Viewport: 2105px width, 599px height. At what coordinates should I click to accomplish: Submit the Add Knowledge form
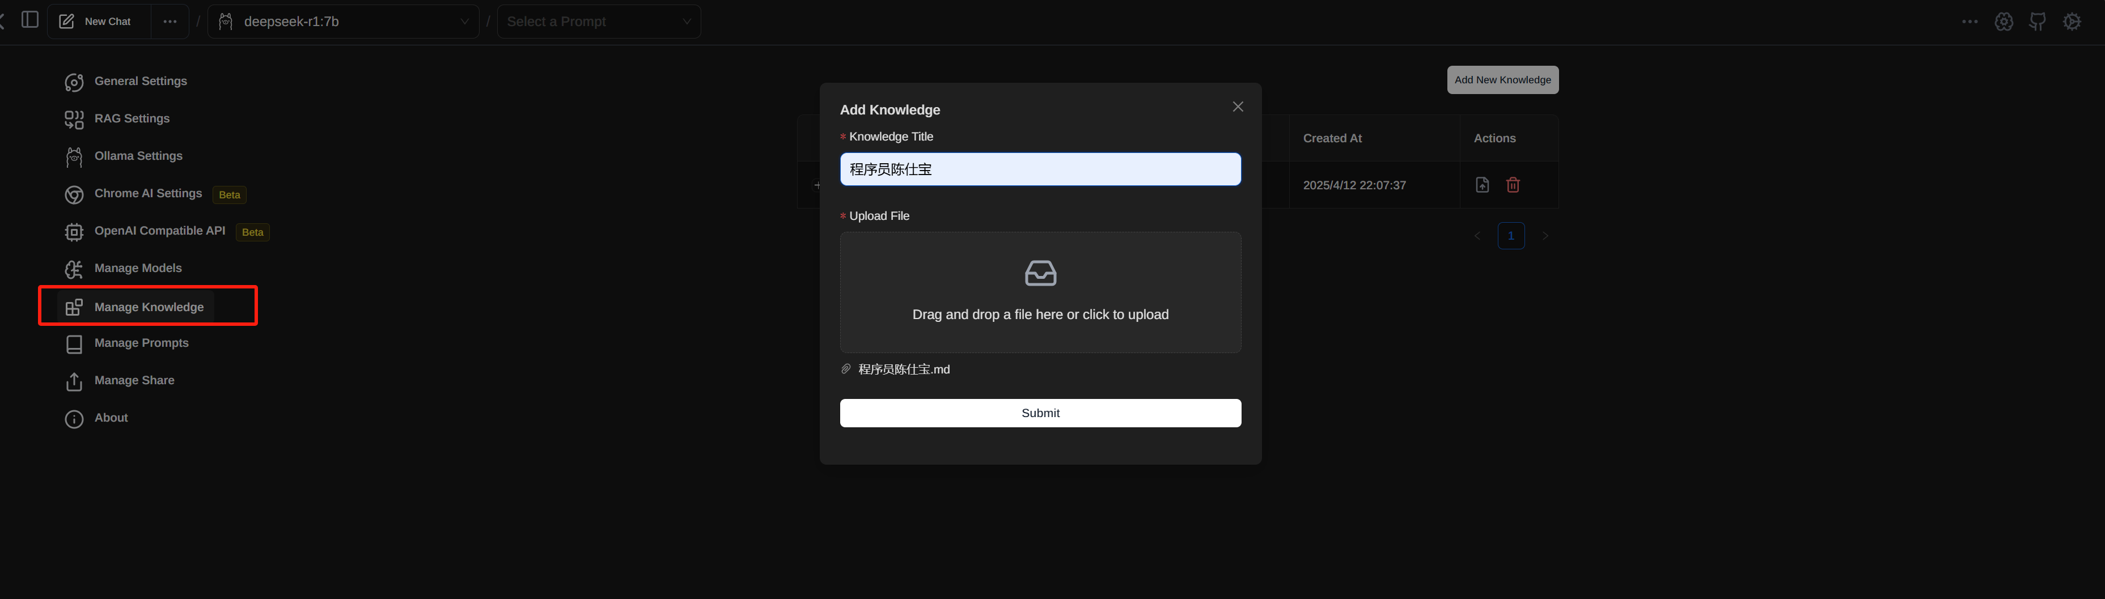tap(1039, 414)
